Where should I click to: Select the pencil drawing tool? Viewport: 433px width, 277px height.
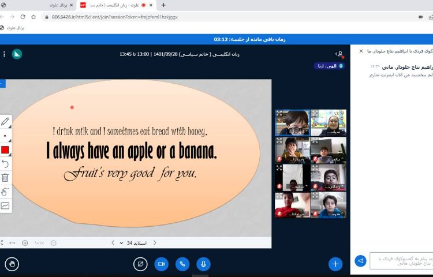[5, 122]
